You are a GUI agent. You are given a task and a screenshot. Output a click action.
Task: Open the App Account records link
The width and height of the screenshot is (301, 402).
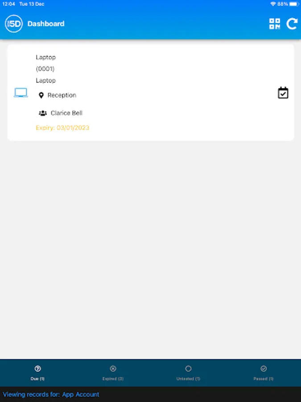coord(80,394)
